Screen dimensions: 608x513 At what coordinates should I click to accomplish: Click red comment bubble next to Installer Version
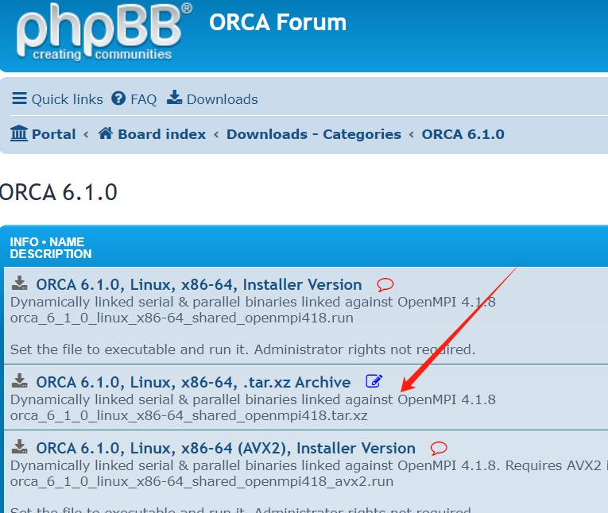[x=385, y=285]
